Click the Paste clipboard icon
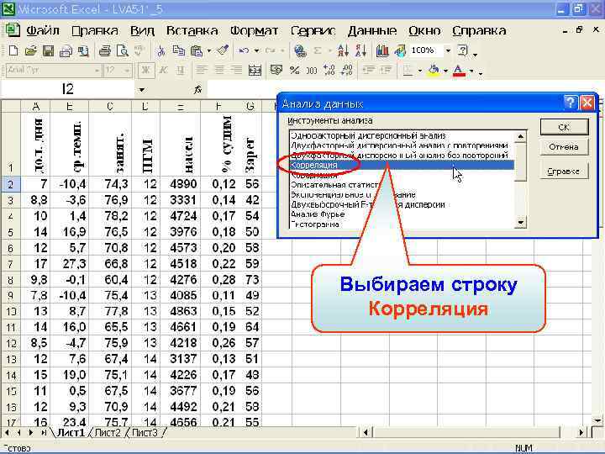Image resolution: width=605 pixels, height=454 pixels. 197,50
